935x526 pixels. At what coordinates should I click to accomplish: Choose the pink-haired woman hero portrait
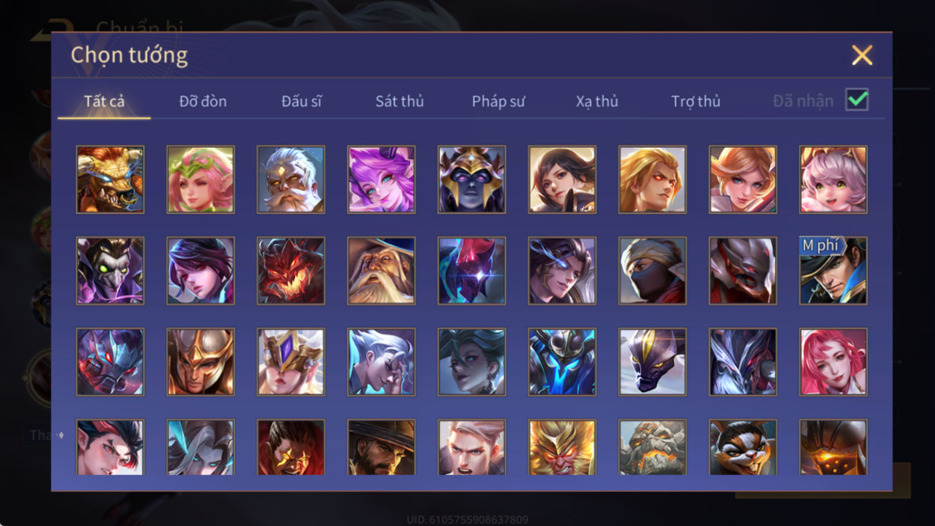pos(833,362)
